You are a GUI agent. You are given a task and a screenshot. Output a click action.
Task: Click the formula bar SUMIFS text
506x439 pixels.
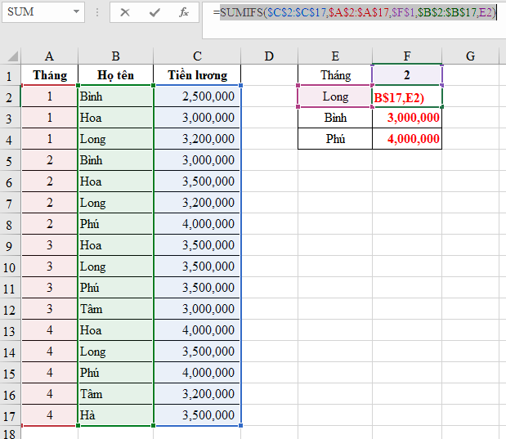click(x=352, y=12)
